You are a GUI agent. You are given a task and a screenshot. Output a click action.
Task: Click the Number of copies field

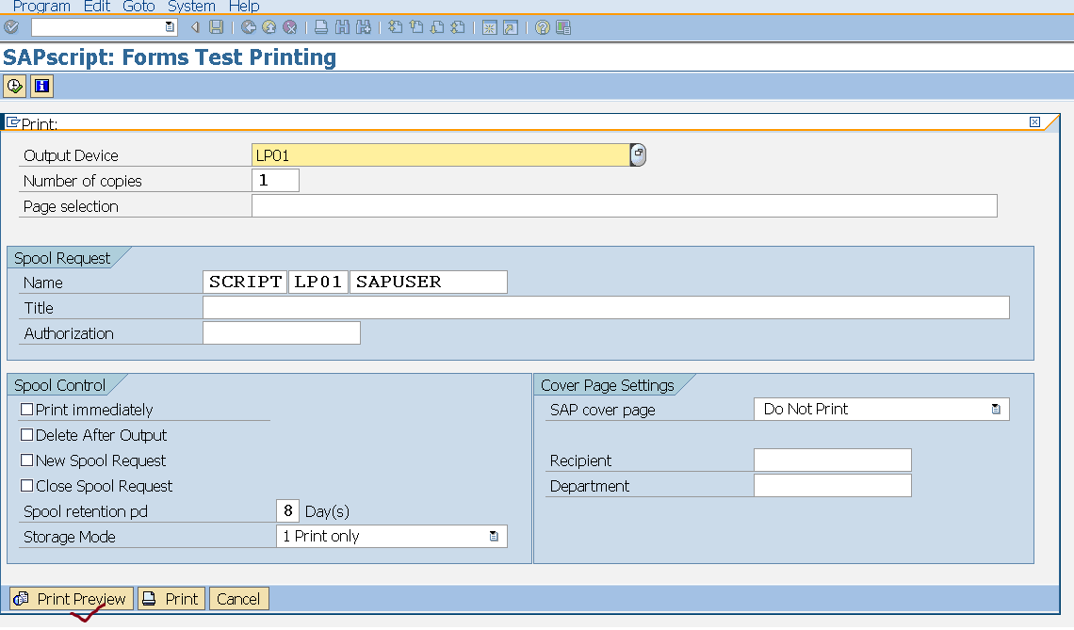[x=275, y=181]
